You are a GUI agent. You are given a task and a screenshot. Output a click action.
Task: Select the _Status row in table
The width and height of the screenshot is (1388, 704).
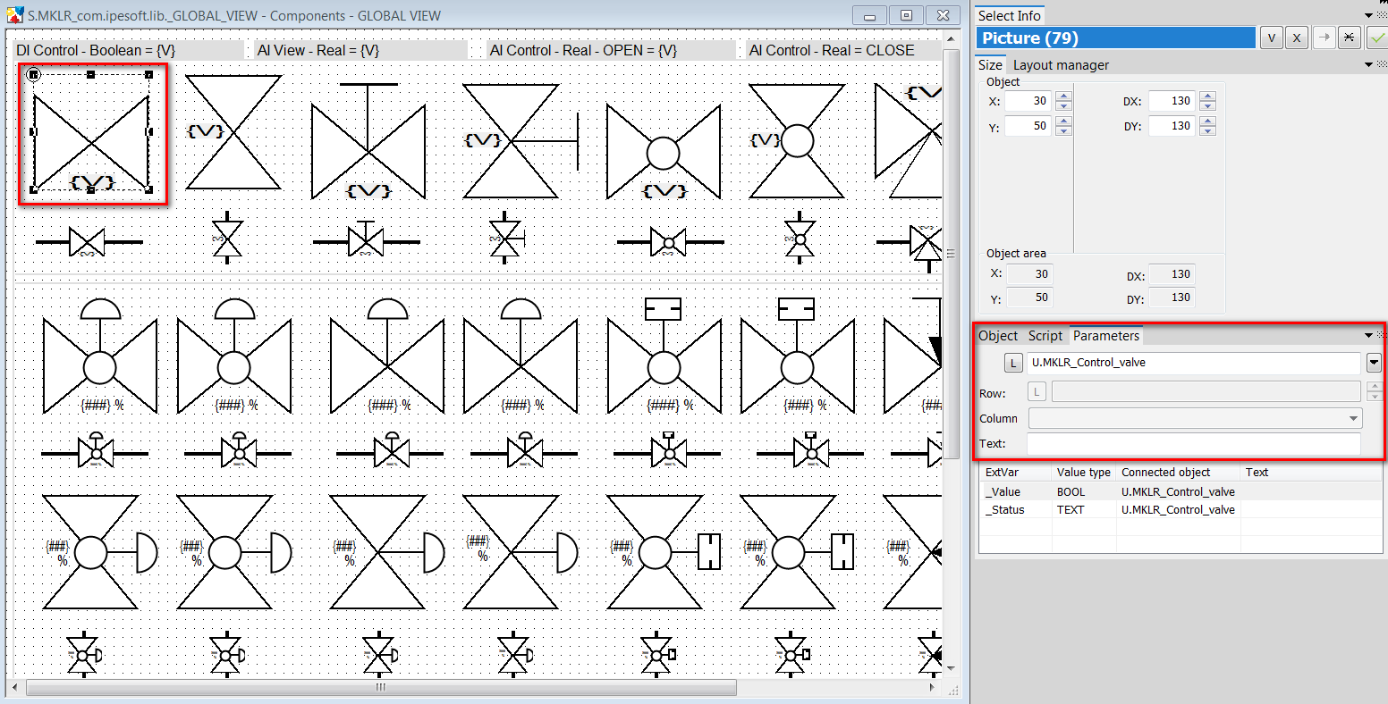pos(1109,509)
